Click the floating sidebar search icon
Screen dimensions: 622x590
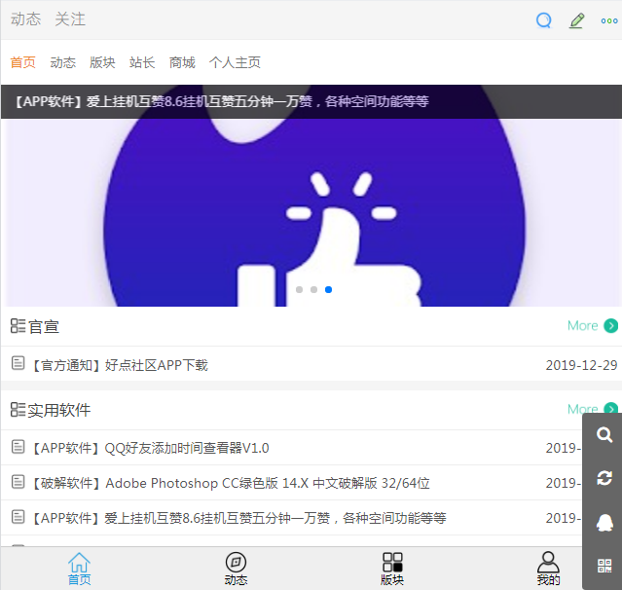click(604, 435)
